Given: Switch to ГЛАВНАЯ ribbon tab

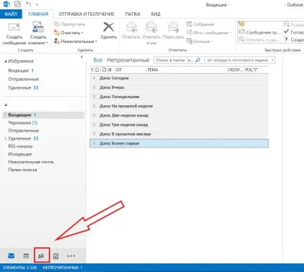Looking at the screenshot, I should (38, 14).
